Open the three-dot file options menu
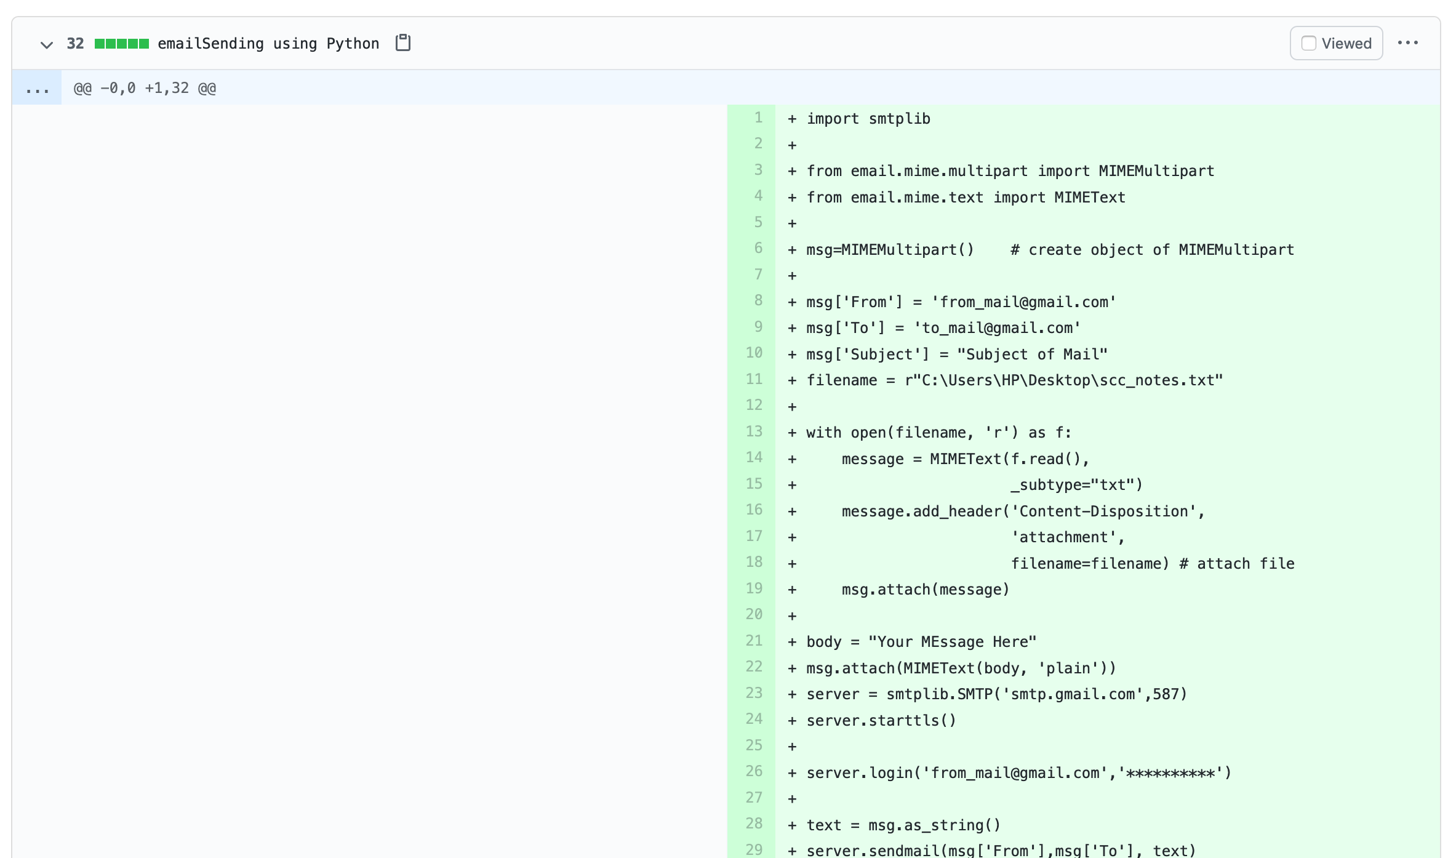 click(1407, 43)
